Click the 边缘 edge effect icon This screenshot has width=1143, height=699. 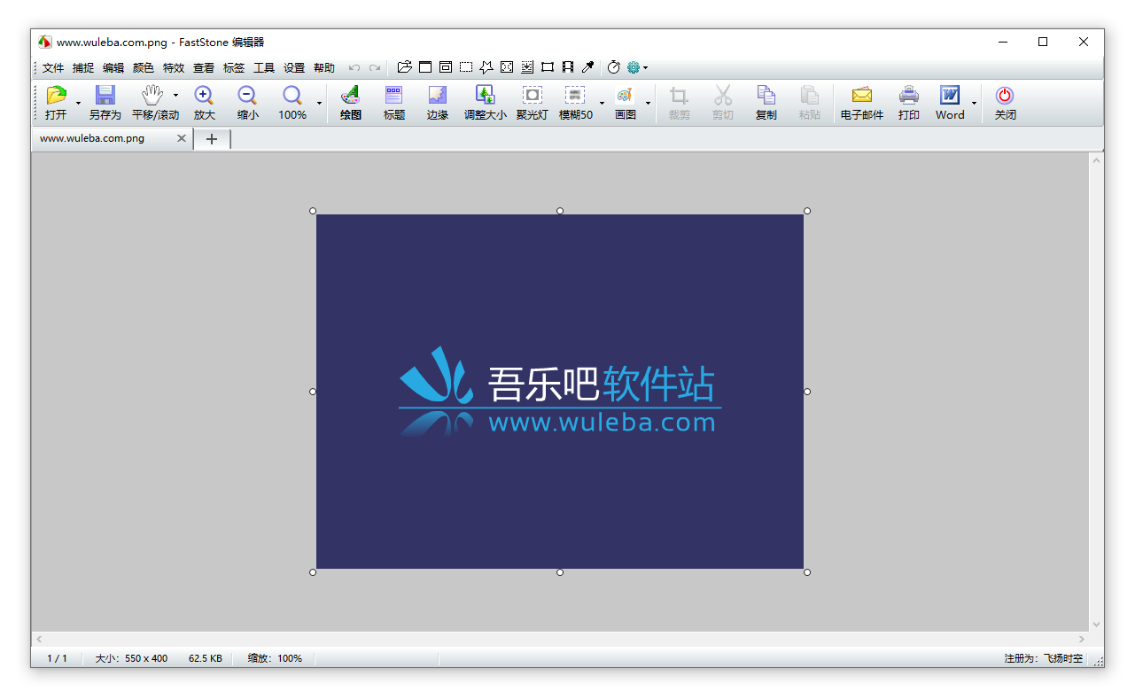pos(438,95)
